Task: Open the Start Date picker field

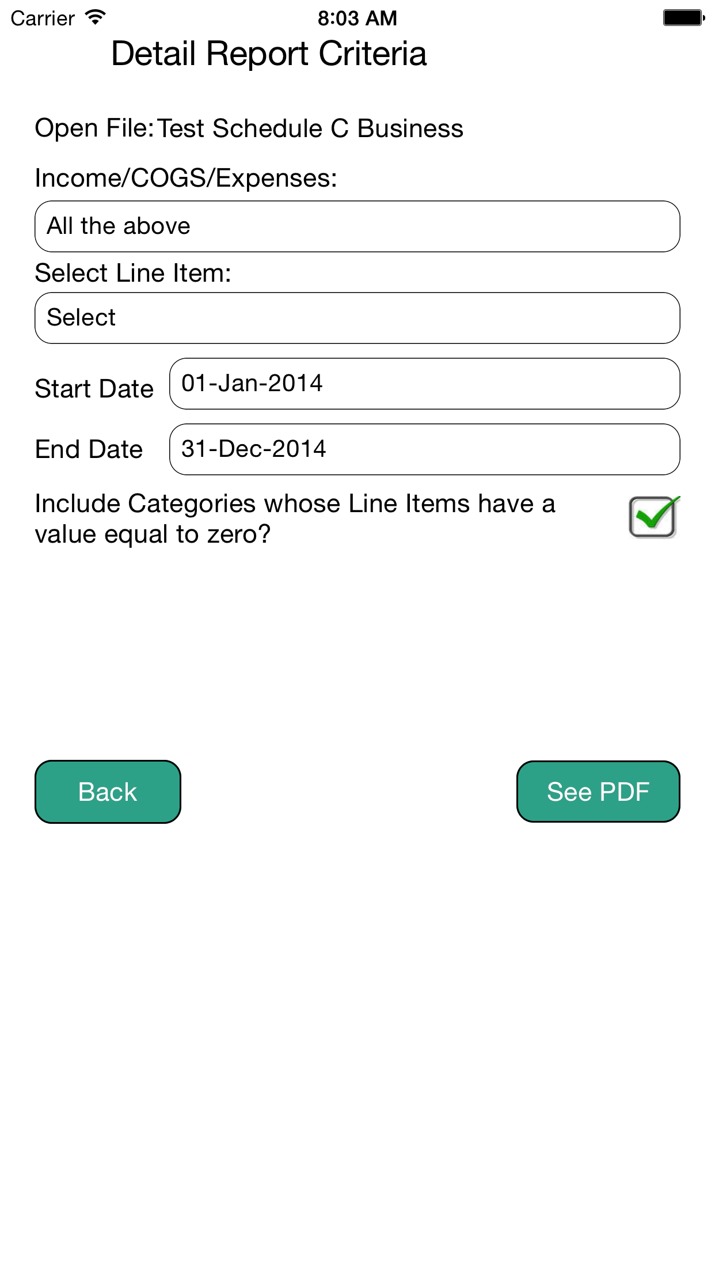Action: (x=424, y=384)
